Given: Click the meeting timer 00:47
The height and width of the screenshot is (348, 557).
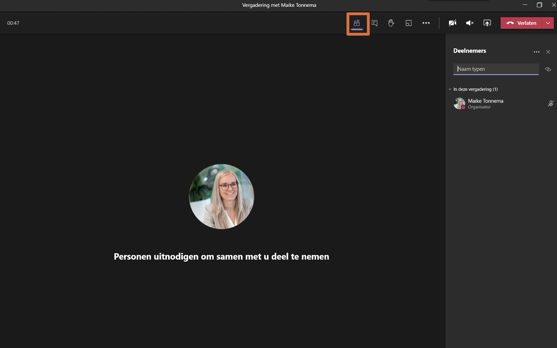Looking at the screenshot, I should click(13, 23).
